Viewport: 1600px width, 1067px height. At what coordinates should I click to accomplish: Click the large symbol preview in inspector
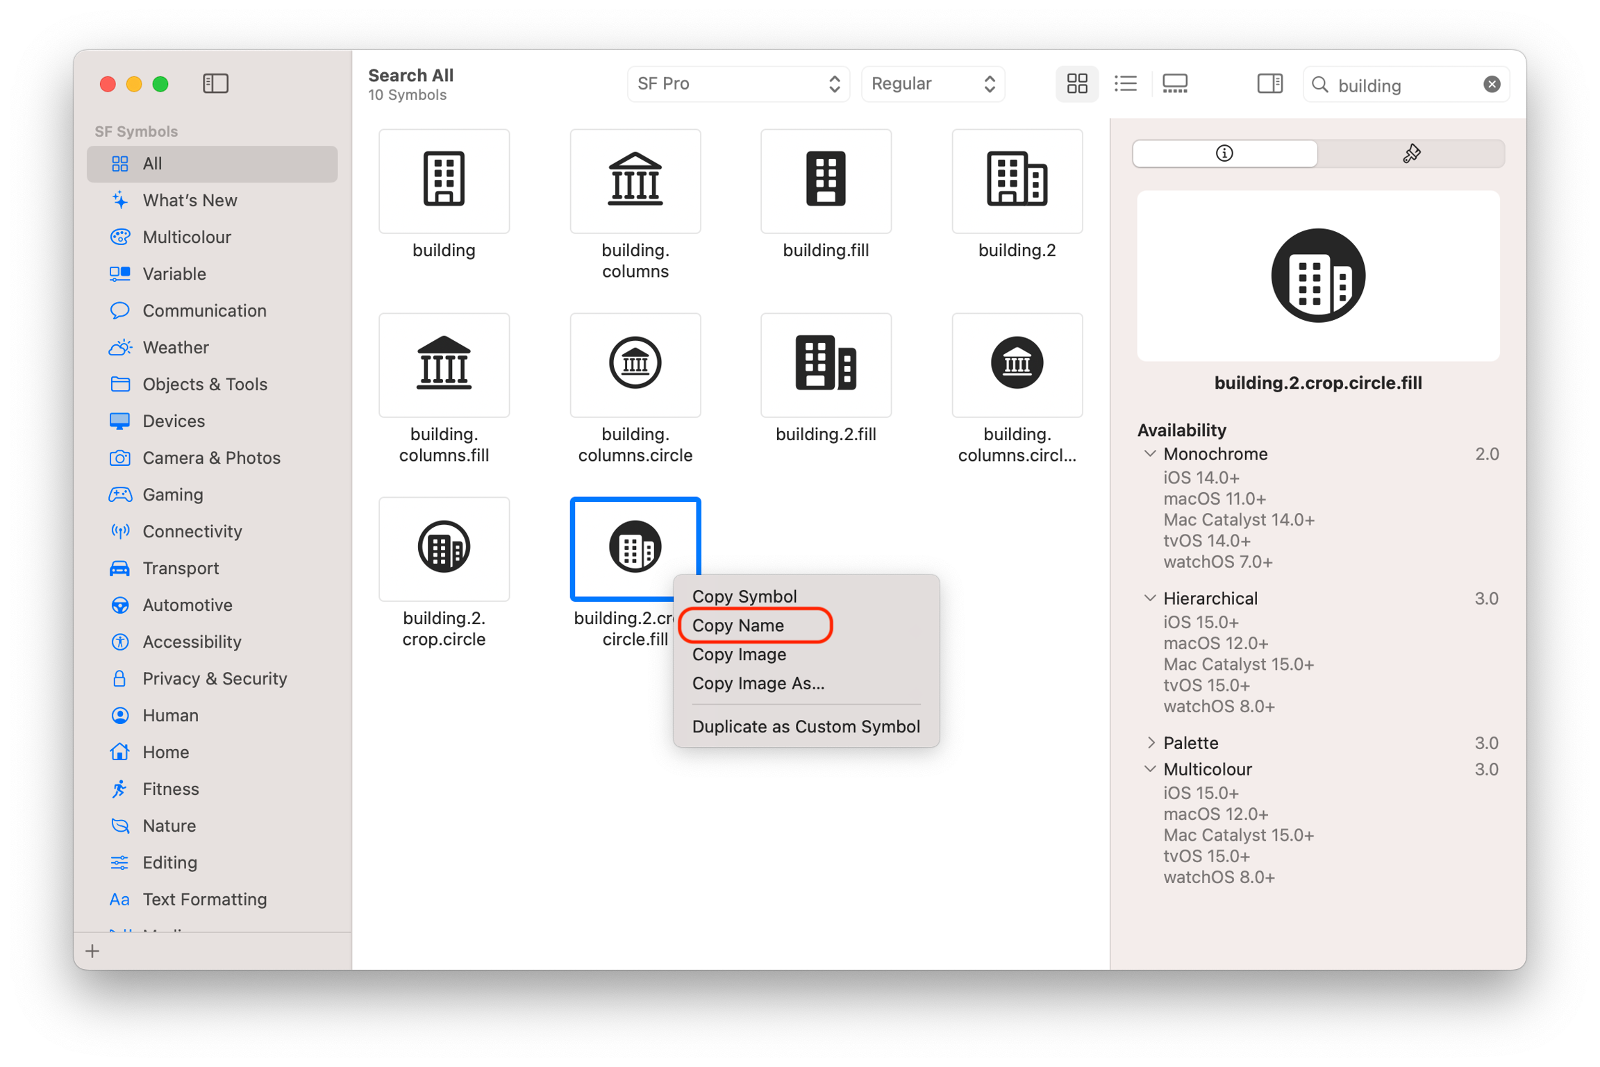coord(1318,276)
